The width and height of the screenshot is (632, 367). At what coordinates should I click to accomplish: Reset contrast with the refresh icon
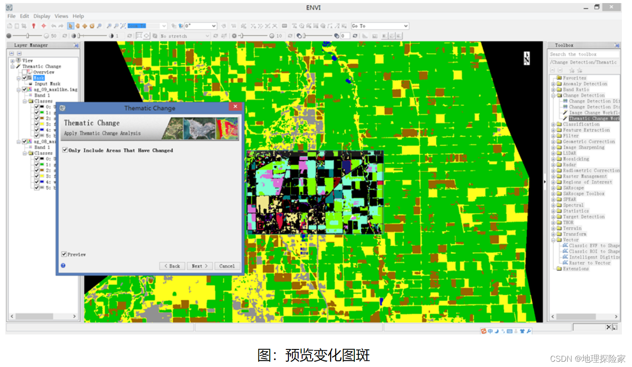coord(129,36)
